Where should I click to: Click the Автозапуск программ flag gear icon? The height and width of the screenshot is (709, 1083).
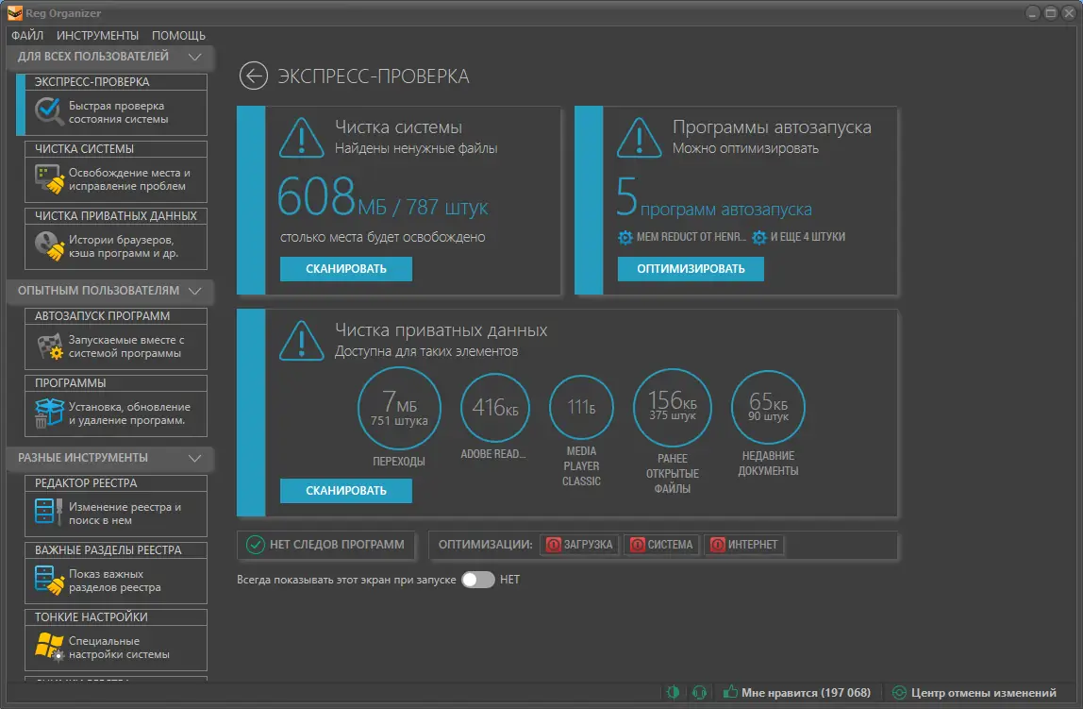click(x=50, y=346)
